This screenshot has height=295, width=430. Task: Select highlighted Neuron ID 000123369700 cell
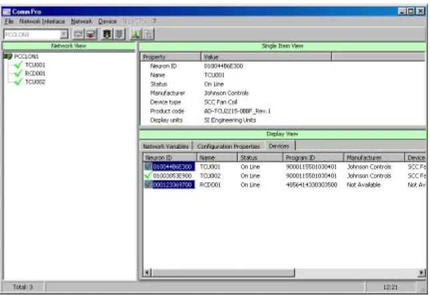coord(173,185)
